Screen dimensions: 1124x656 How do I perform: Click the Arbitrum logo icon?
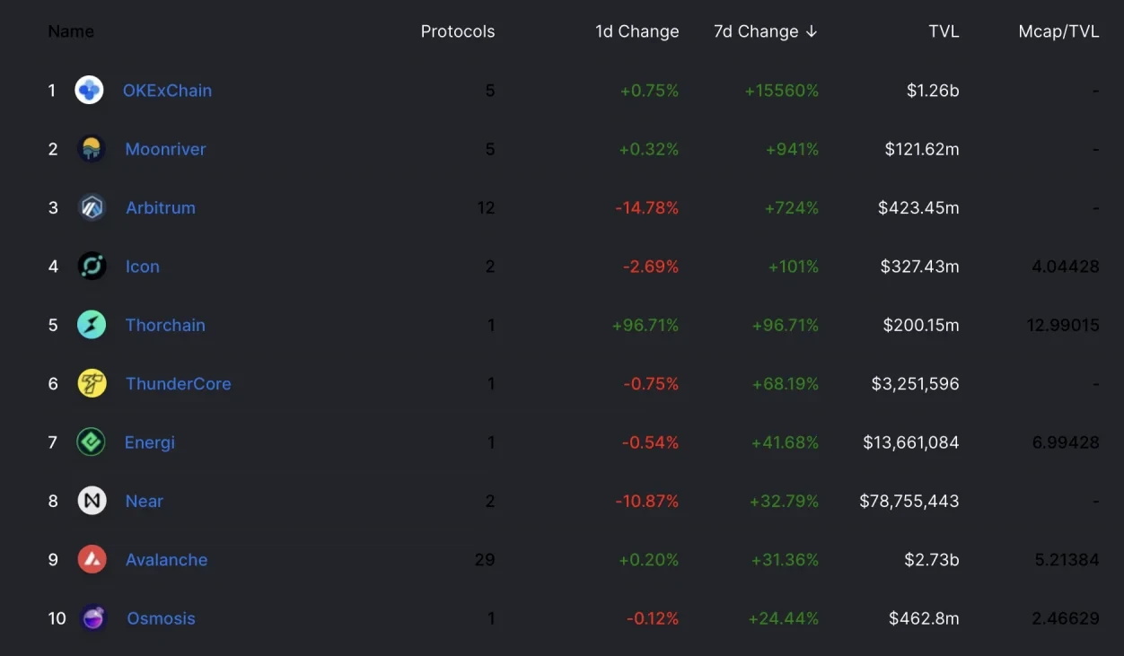(92, 208)
